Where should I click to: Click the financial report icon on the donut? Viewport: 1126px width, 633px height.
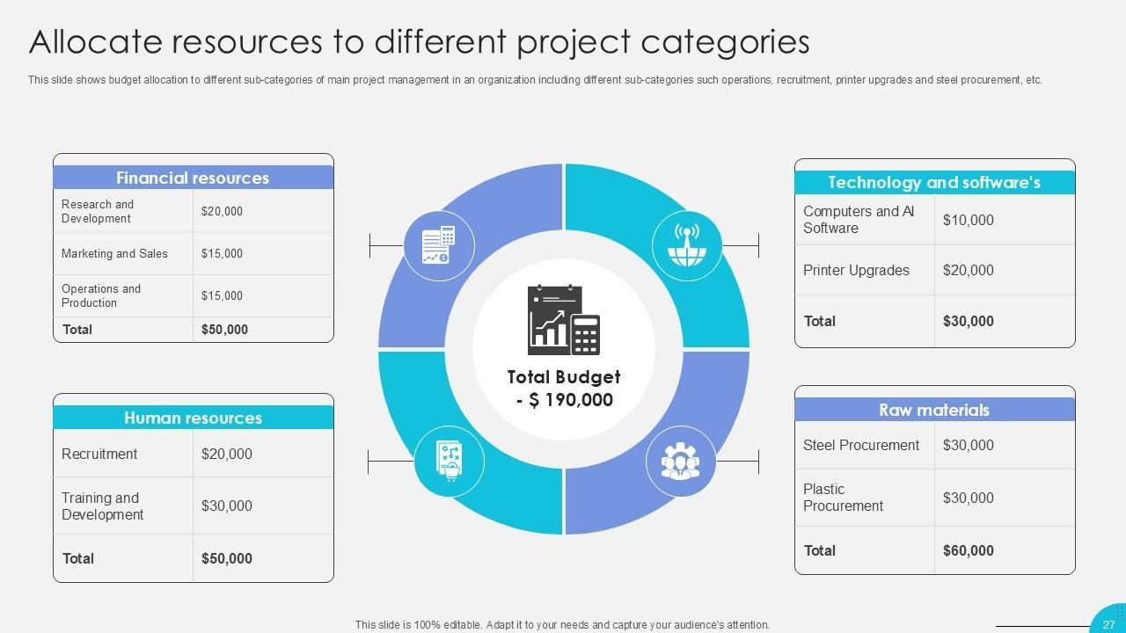pos(439,245)
